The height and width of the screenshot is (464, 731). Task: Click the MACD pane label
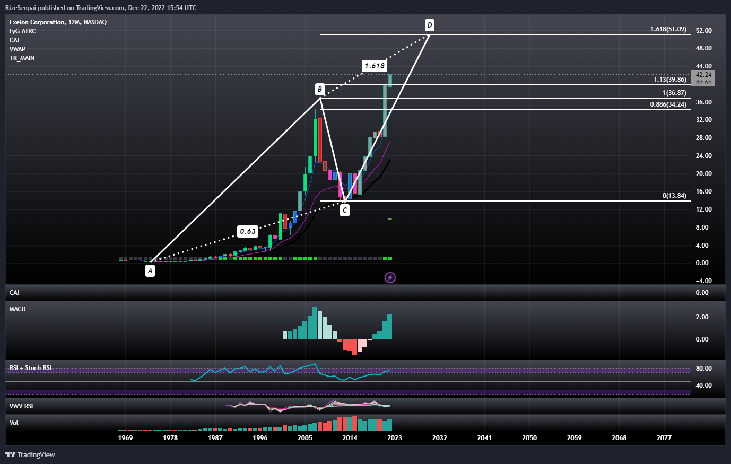coord(18,309)
